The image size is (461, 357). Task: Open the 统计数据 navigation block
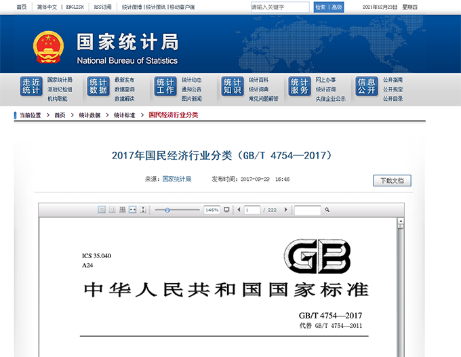pos(98,86)
